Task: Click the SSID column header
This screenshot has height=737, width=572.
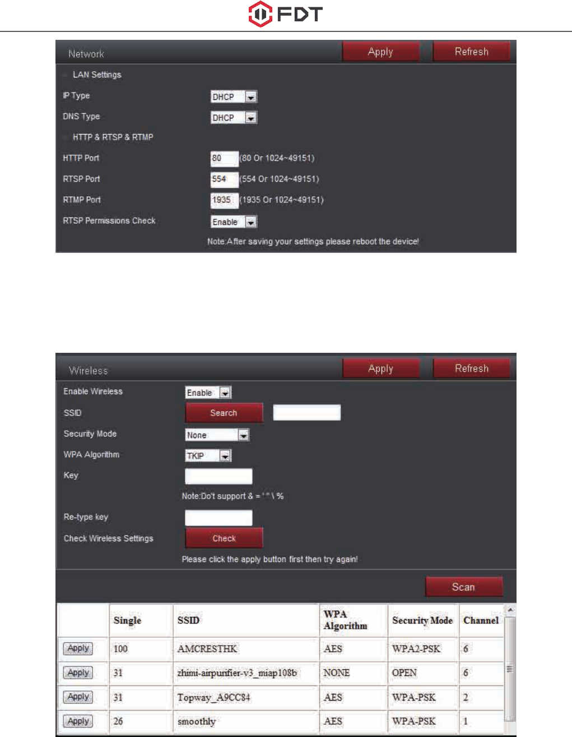Action: click(246, 620)
